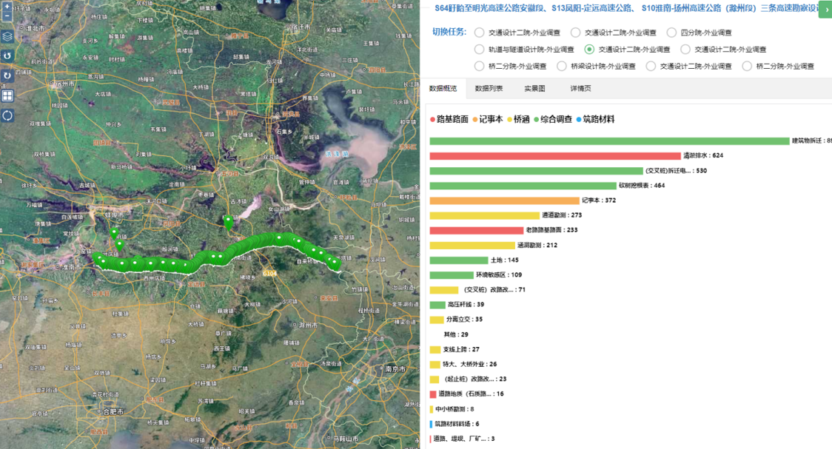
Task: Open the map layers switcher
Action: 7,36
